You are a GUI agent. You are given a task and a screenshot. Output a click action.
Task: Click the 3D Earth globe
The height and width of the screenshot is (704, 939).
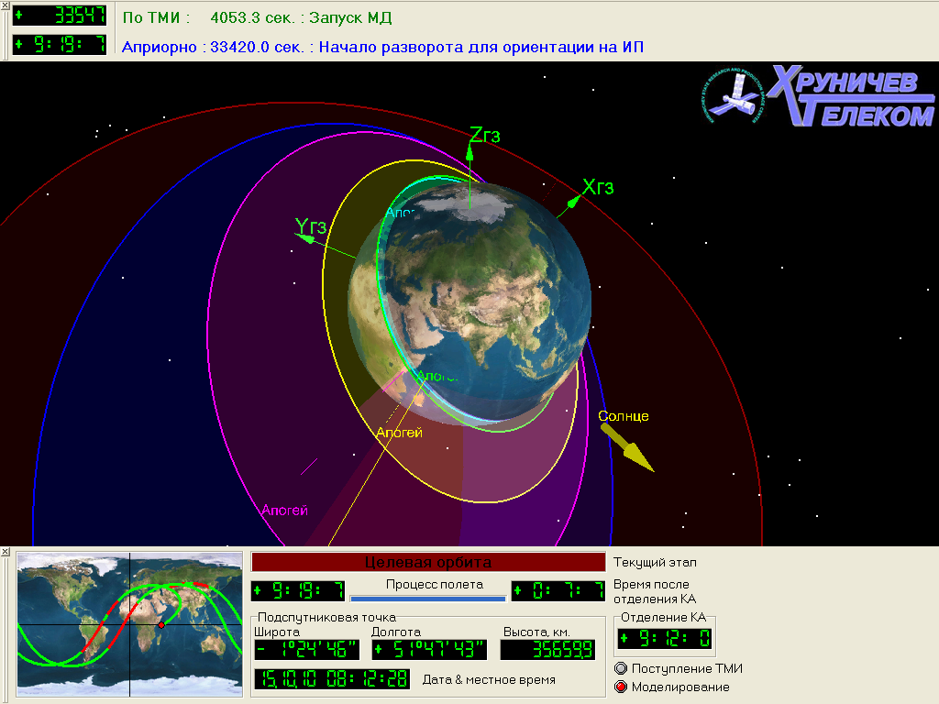click(470, 302)
